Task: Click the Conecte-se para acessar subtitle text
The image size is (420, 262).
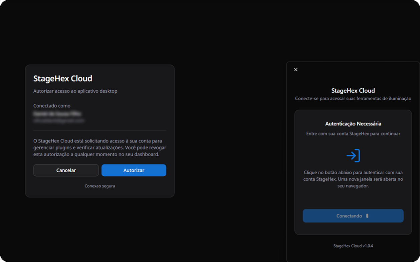Action: (353, 99)
